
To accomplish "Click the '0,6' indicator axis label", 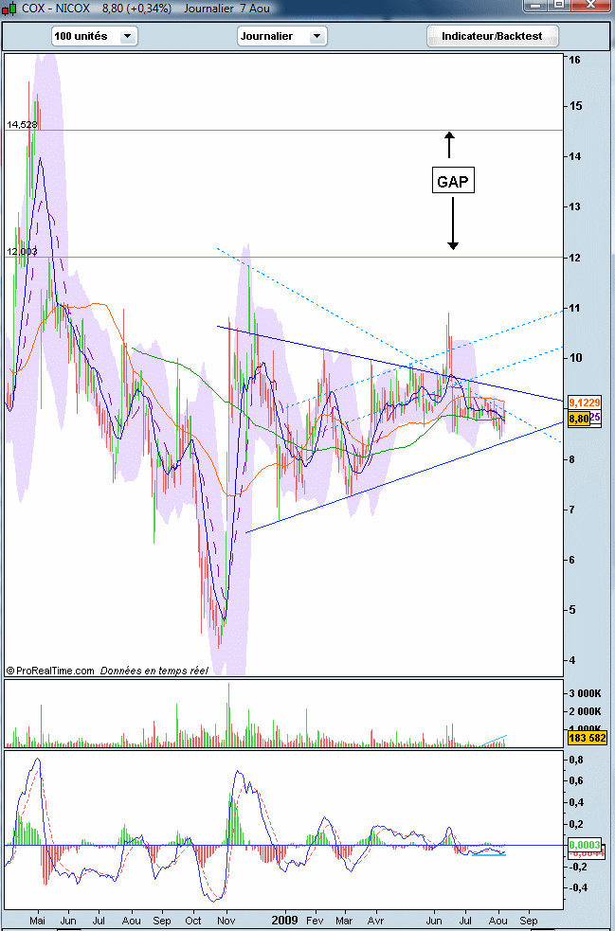I will click(577, 781).
